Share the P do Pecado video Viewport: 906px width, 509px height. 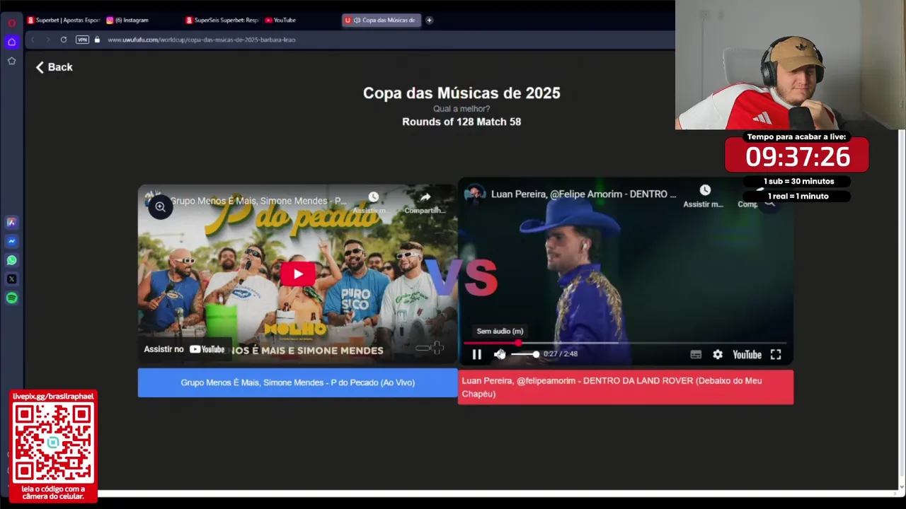click(x=425, y=202)
